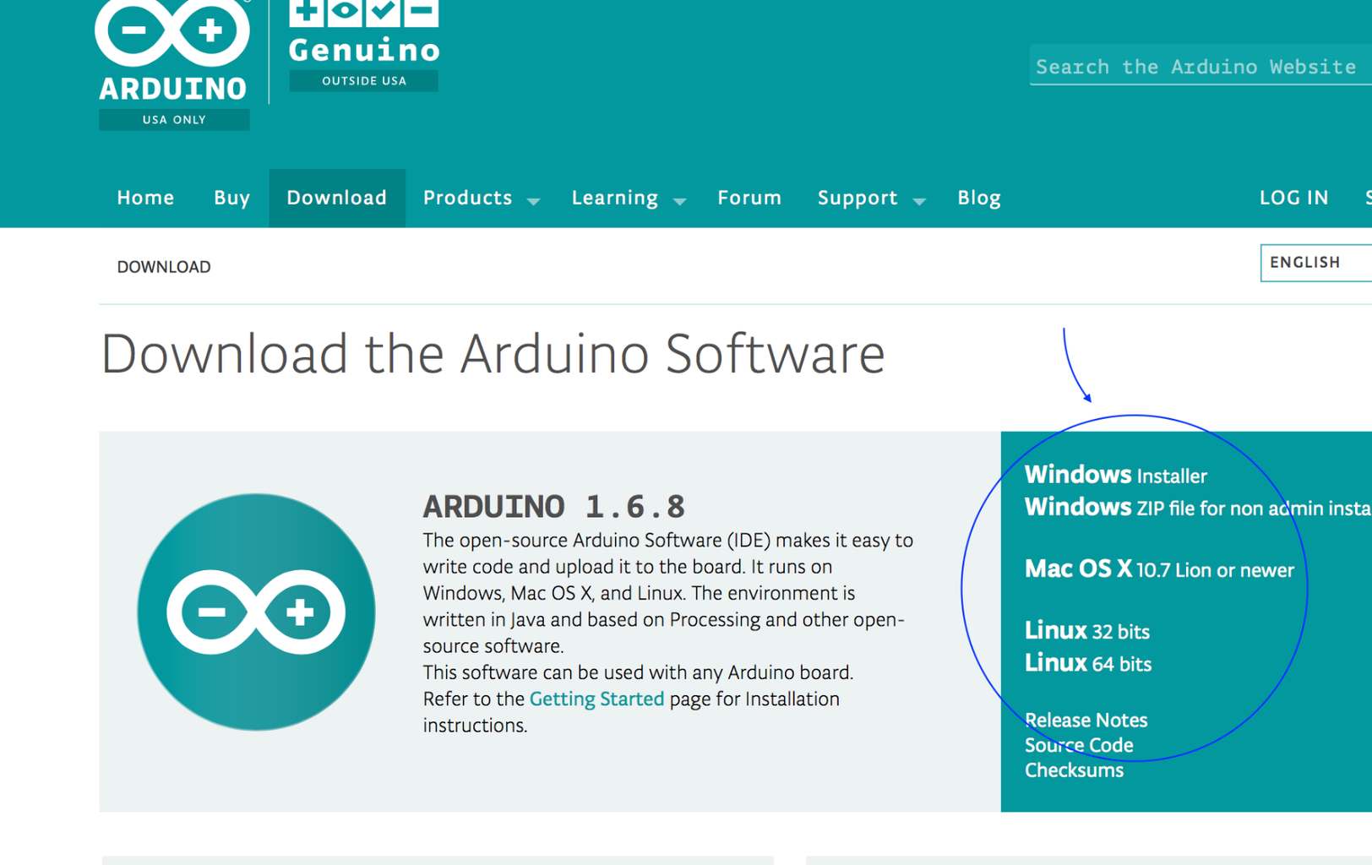1372x865 pixels.
Task: Open the Release Notes
Action: (1086, 720)
